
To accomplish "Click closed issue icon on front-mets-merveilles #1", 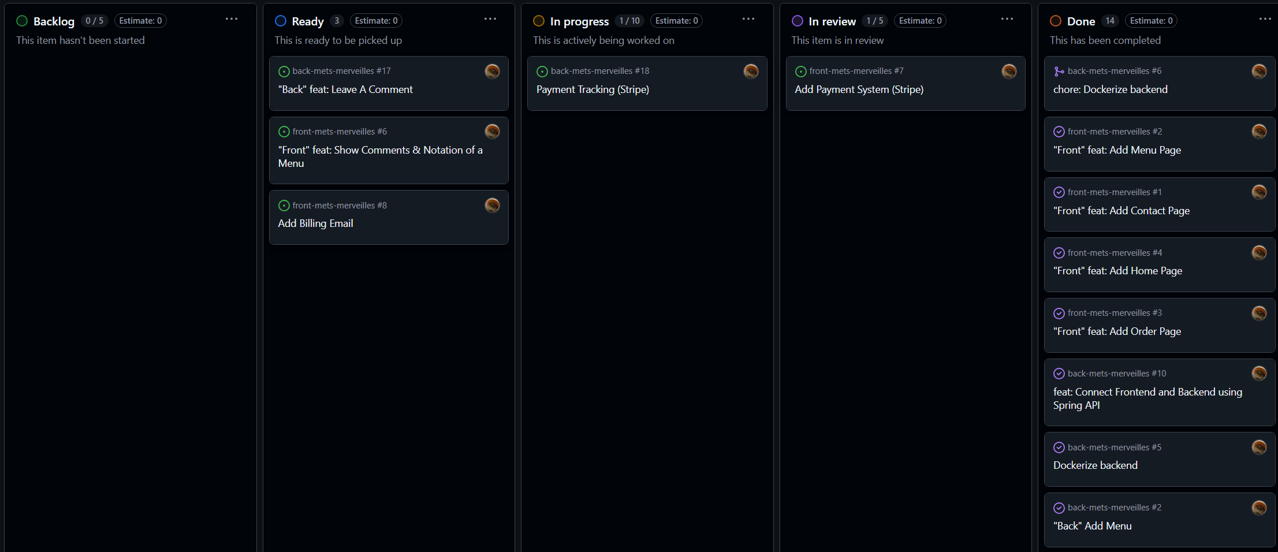I will point(1059,192).
